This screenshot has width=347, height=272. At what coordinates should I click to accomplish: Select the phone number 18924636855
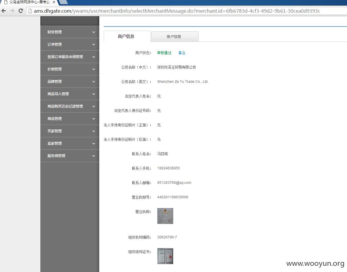click(168, 168)
